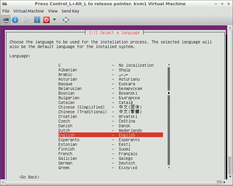Open the File menu
Screen dimensions: 233x186
[x=6, y=11]
